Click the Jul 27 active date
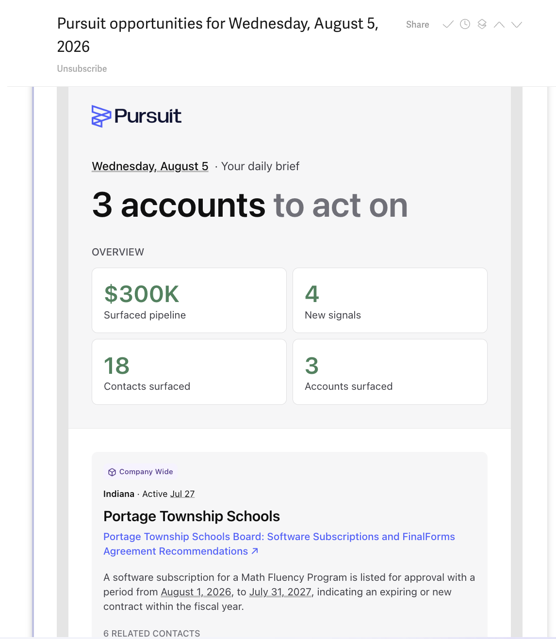The height and width of the screenshot is (639, 556). (x=182, y=494)
